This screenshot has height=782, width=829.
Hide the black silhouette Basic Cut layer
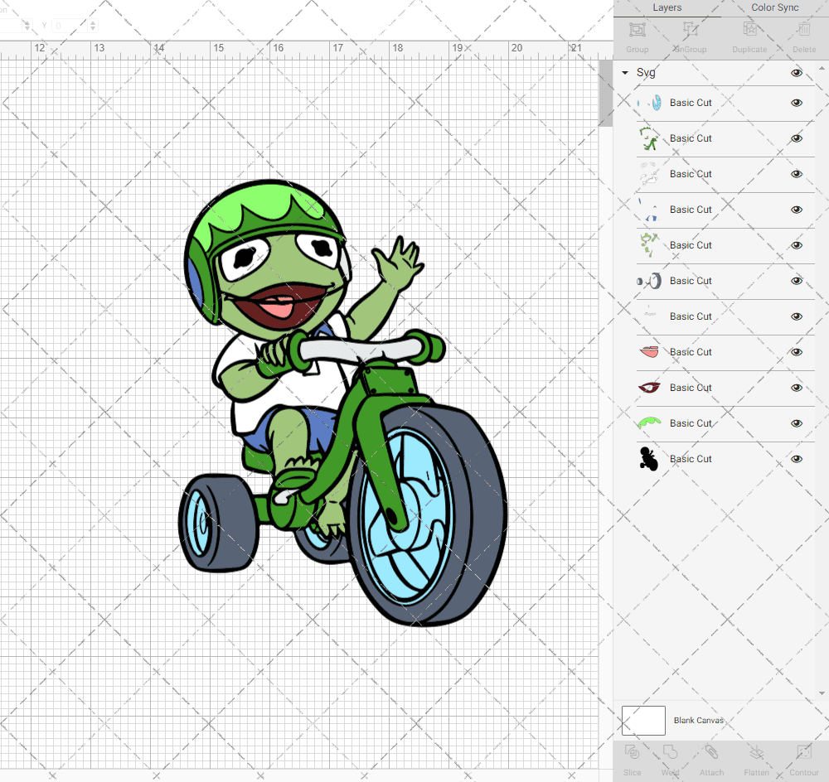coord(796,459)
